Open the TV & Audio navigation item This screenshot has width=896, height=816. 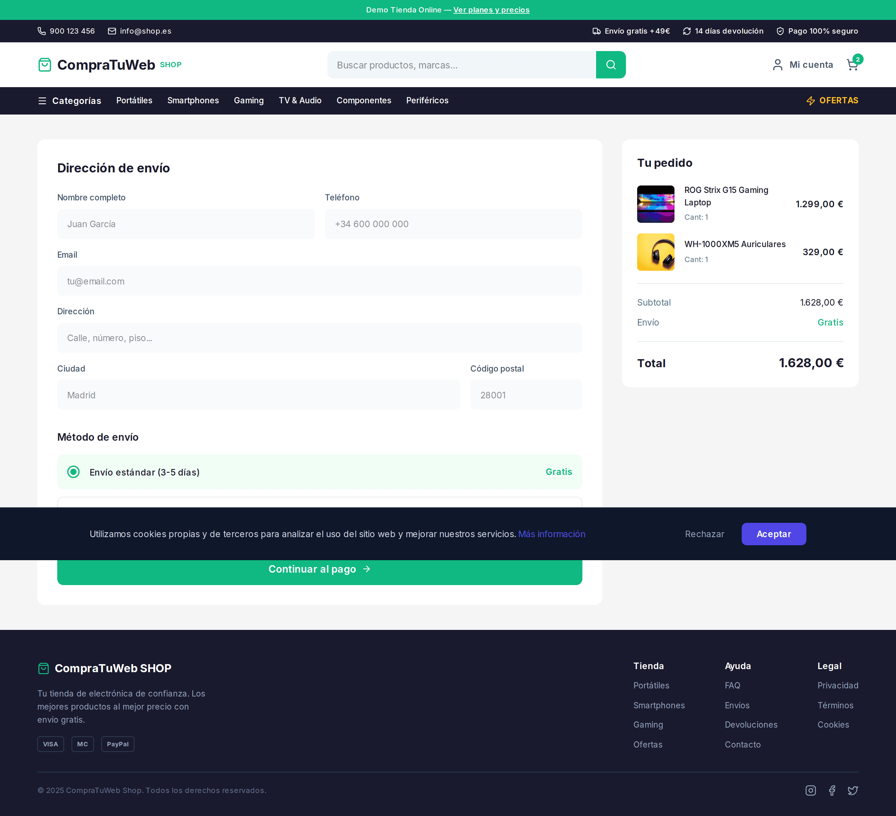click(300, 101)
